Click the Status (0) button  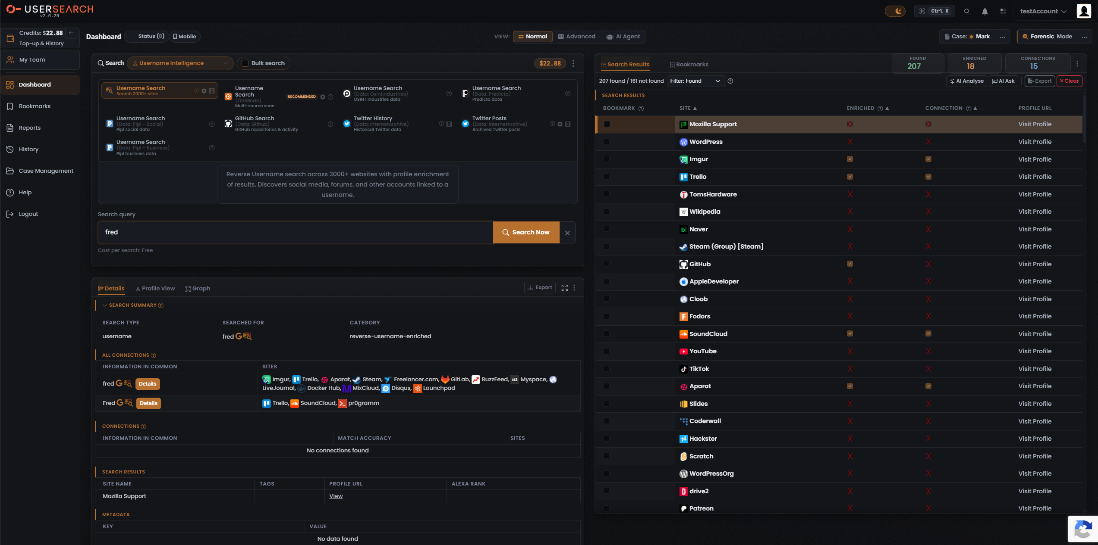147,37
